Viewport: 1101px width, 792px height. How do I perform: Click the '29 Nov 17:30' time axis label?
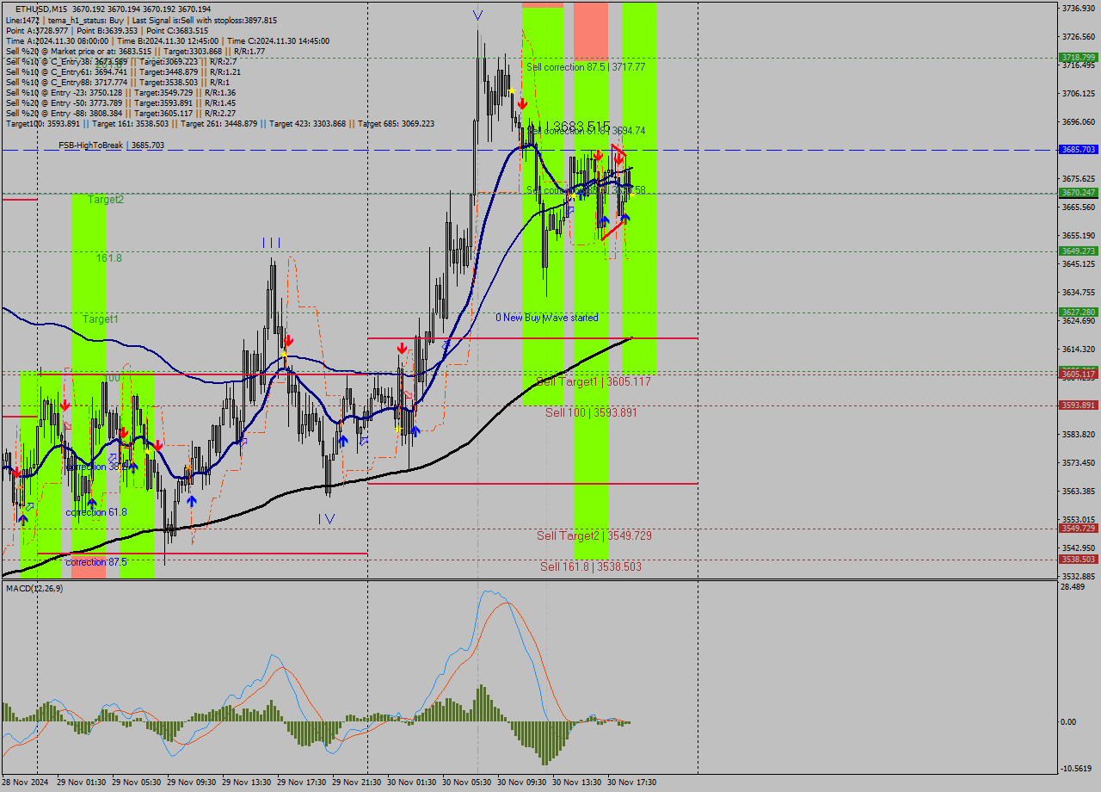coord(301,783)
